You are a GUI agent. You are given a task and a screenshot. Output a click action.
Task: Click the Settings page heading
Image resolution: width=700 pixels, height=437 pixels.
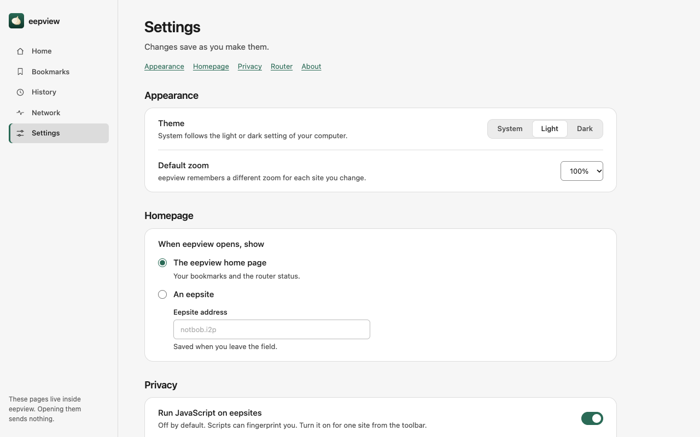pyautogui.click(x=172, y=27)
